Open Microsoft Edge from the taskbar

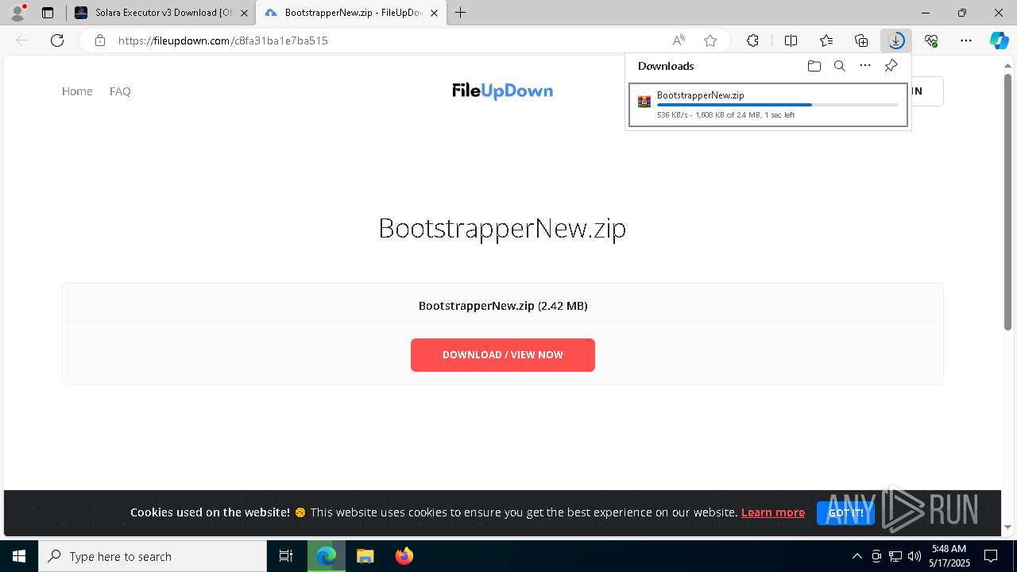click(327, 556)
